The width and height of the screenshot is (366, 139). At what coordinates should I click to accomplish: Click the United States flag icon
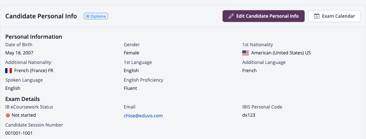246,53
